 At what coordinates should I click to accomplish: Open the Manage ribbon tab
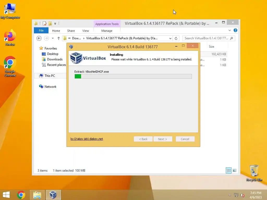[x=107, y=31]
